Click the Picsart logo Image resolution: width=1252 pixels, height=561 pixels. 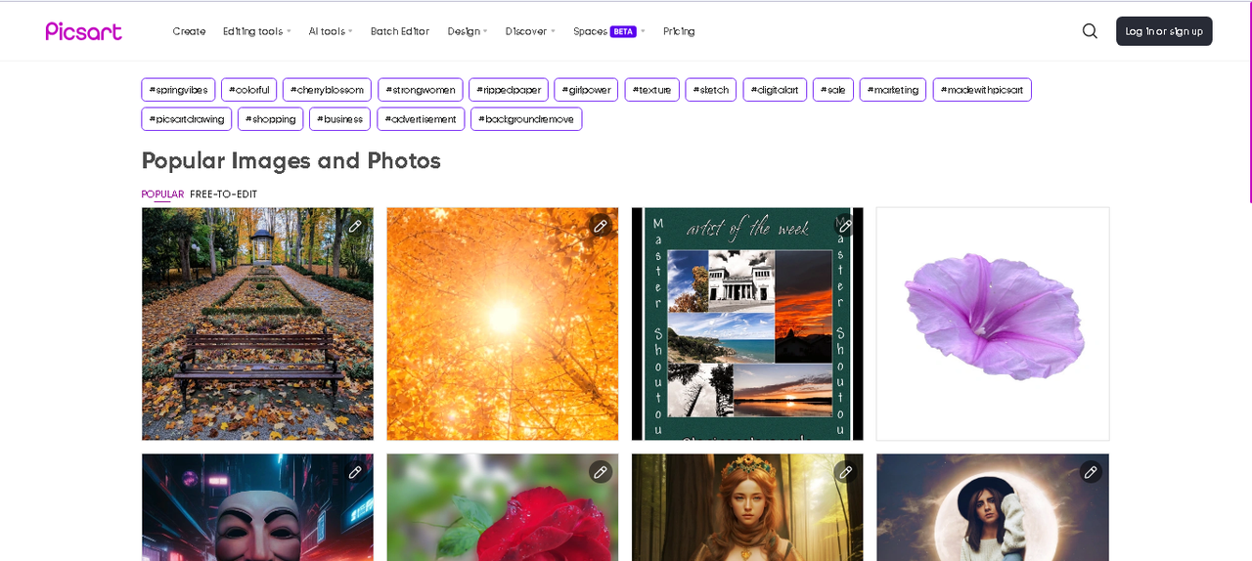coord(84,31)
